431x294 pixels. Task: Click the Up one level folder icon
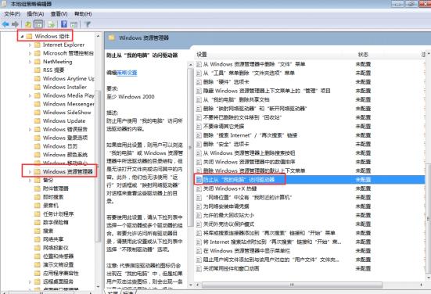27,24
